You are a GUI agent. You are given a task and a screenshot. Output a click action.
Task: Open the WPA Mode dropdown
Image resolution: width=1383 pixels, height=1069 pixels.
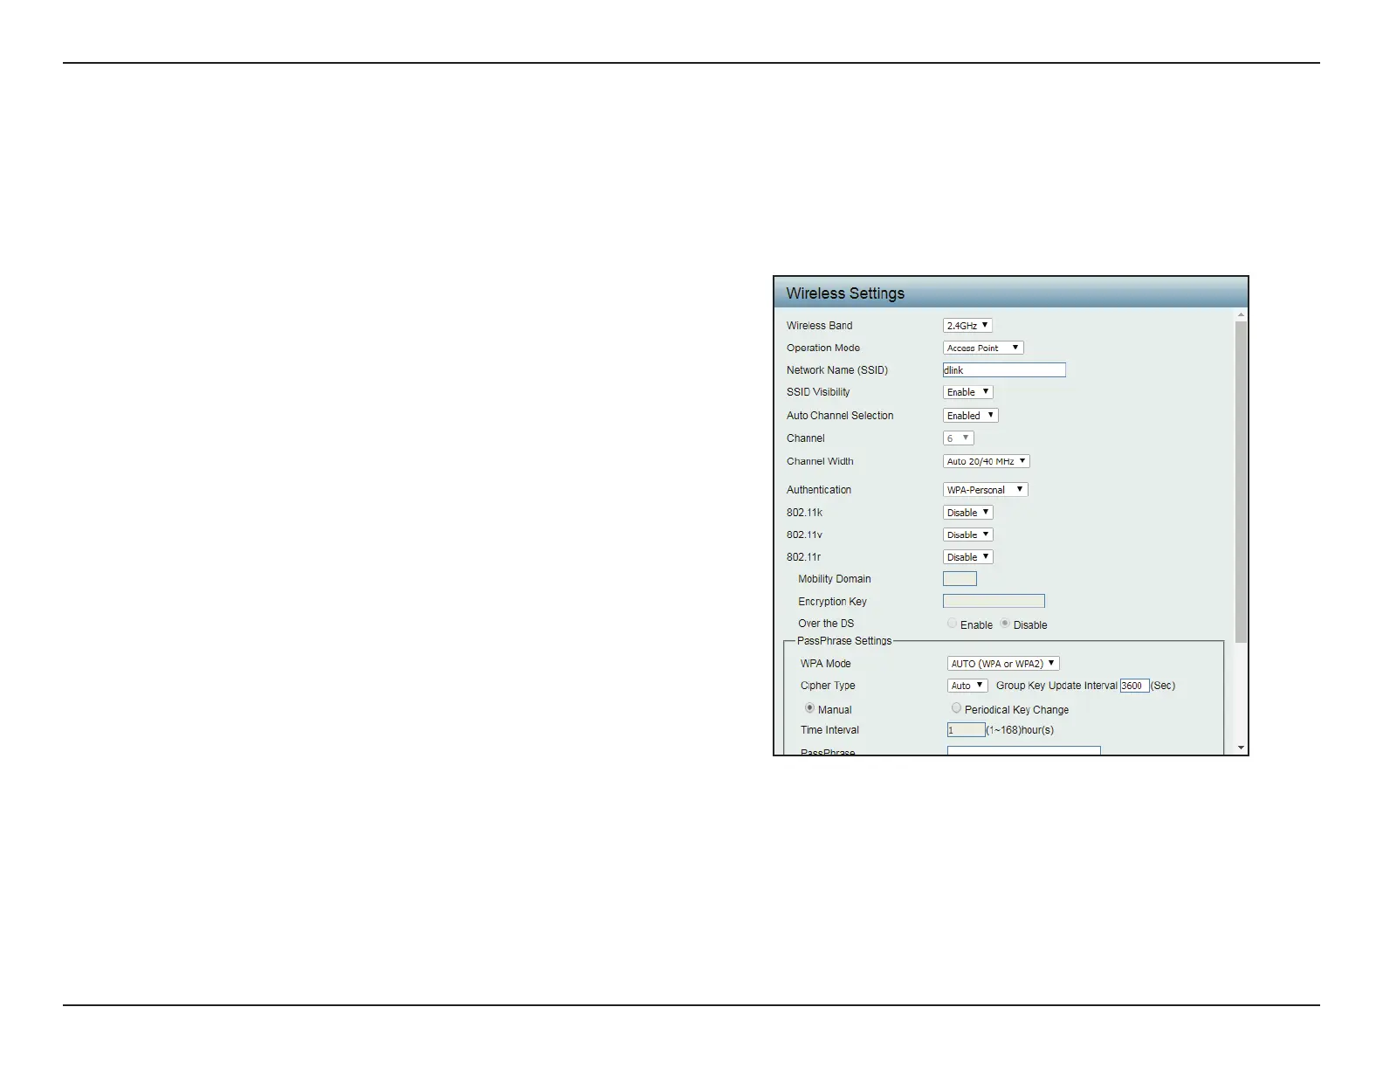pyautogui.click(x=1003, y=664)
